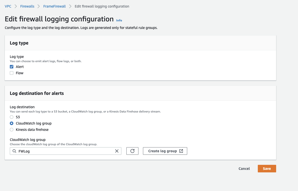Choose Kinesis data firehose as destination

coord(12,130)
